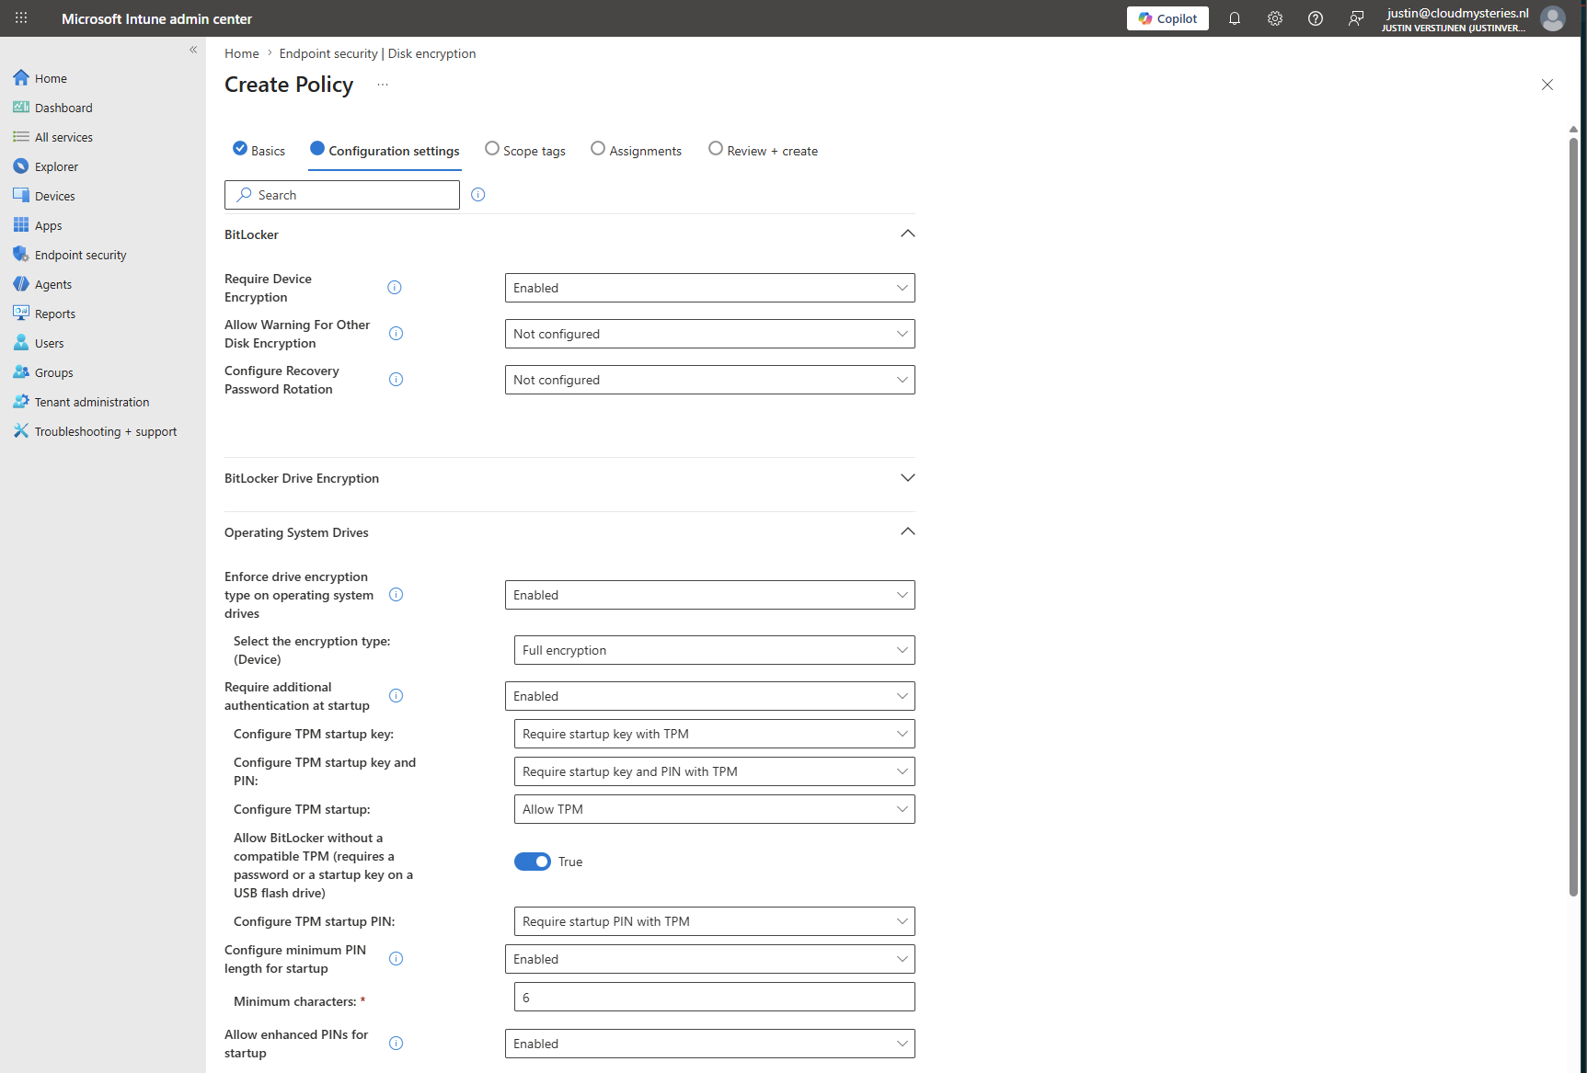The height and width of the screenshot is (1073, 1587).
Task: Open the notifications bell
Action: tap(1235, 18)
